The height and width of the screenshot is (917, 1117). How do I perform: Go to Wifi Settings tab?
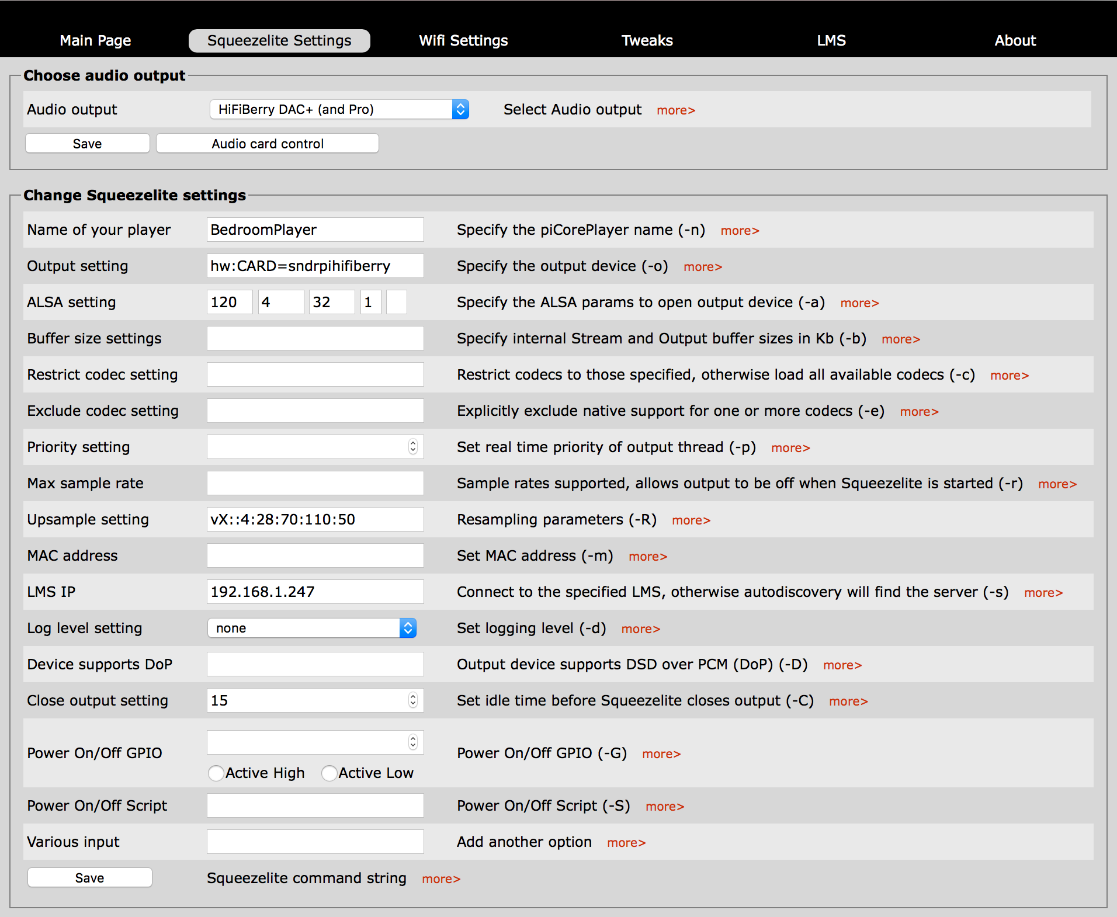[463, 40]
